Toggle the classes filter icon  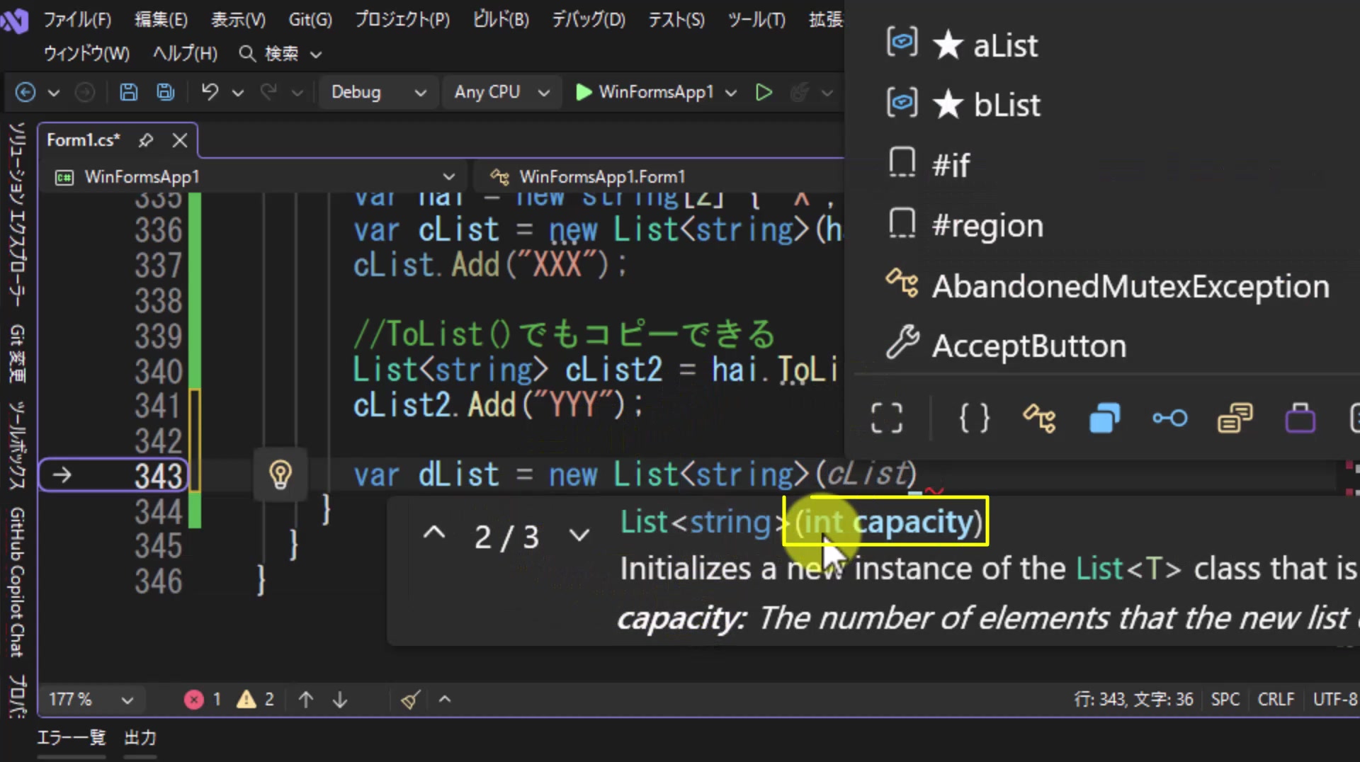coord(1039,418)
